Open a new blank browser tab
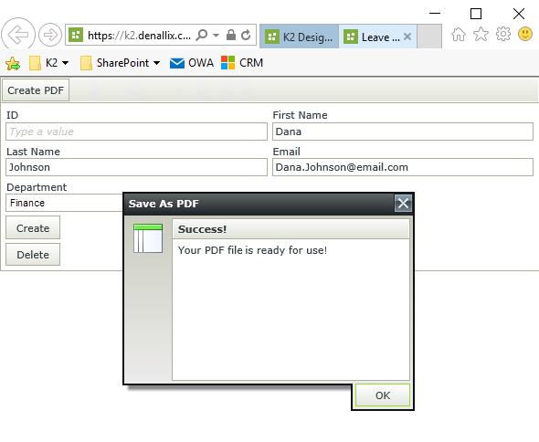This screenshot has width=539, height=442. coord(429,37)
